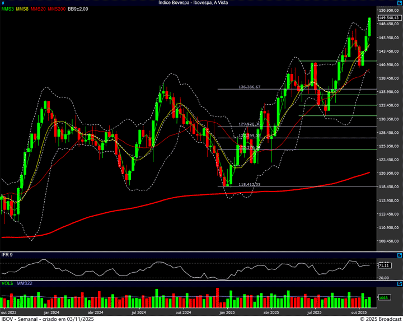Select the 136.386,67 Fibonacci level label

click(250, 87)
